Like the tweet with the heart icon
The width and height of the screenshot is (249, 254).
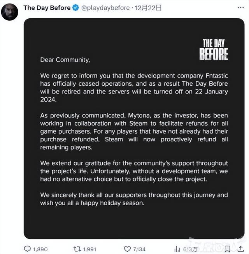coord(127,249)
